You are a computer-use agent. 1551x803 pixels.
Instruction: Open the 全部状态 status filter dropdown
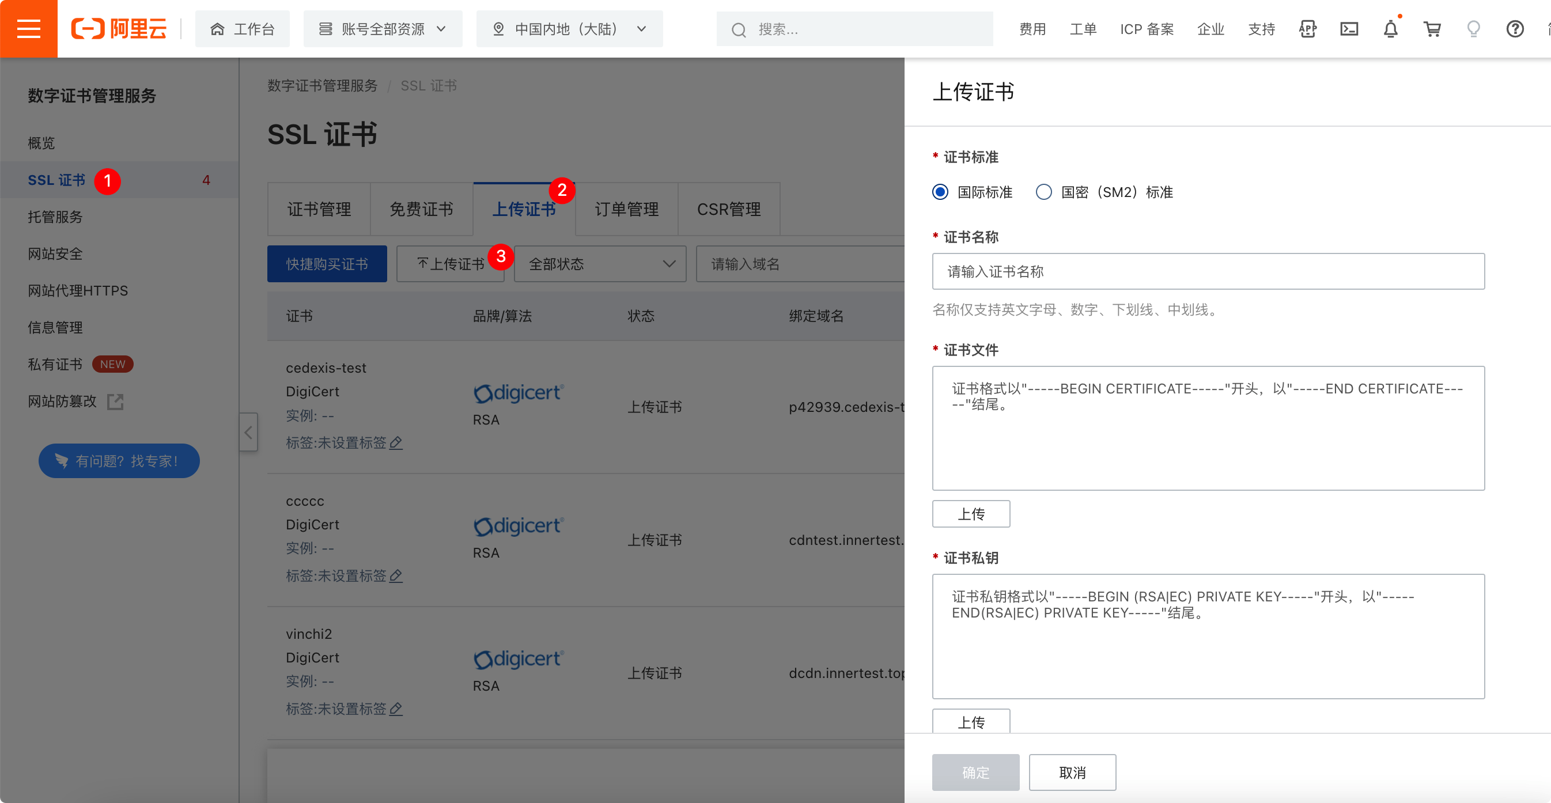tap(600, 264)
